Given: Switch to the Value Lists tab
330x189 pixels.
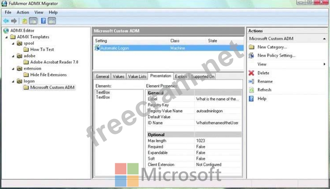Looking at the screenshot, I should 137,76.
